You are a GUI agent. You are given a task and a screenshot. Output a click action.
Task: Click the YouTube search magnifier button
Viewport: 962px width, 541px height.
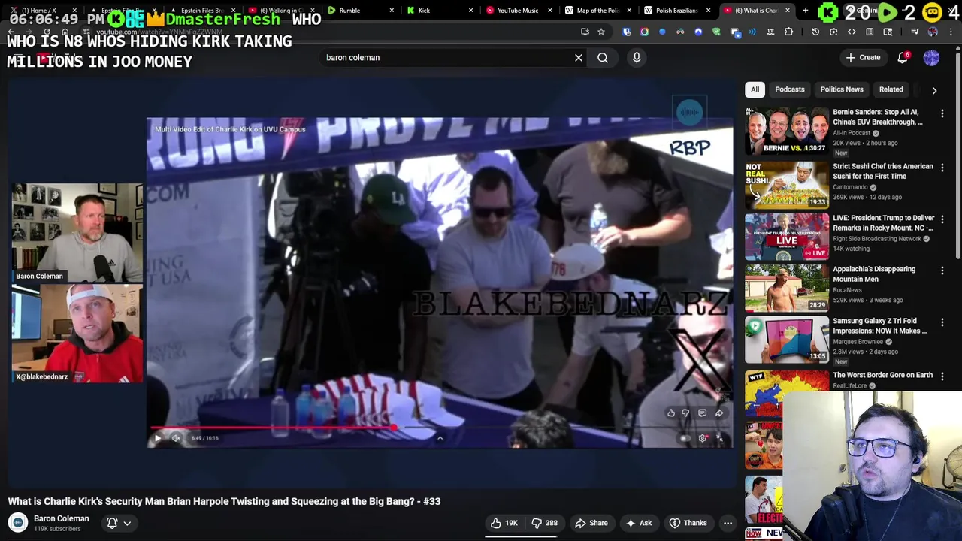tap(603, 57)
